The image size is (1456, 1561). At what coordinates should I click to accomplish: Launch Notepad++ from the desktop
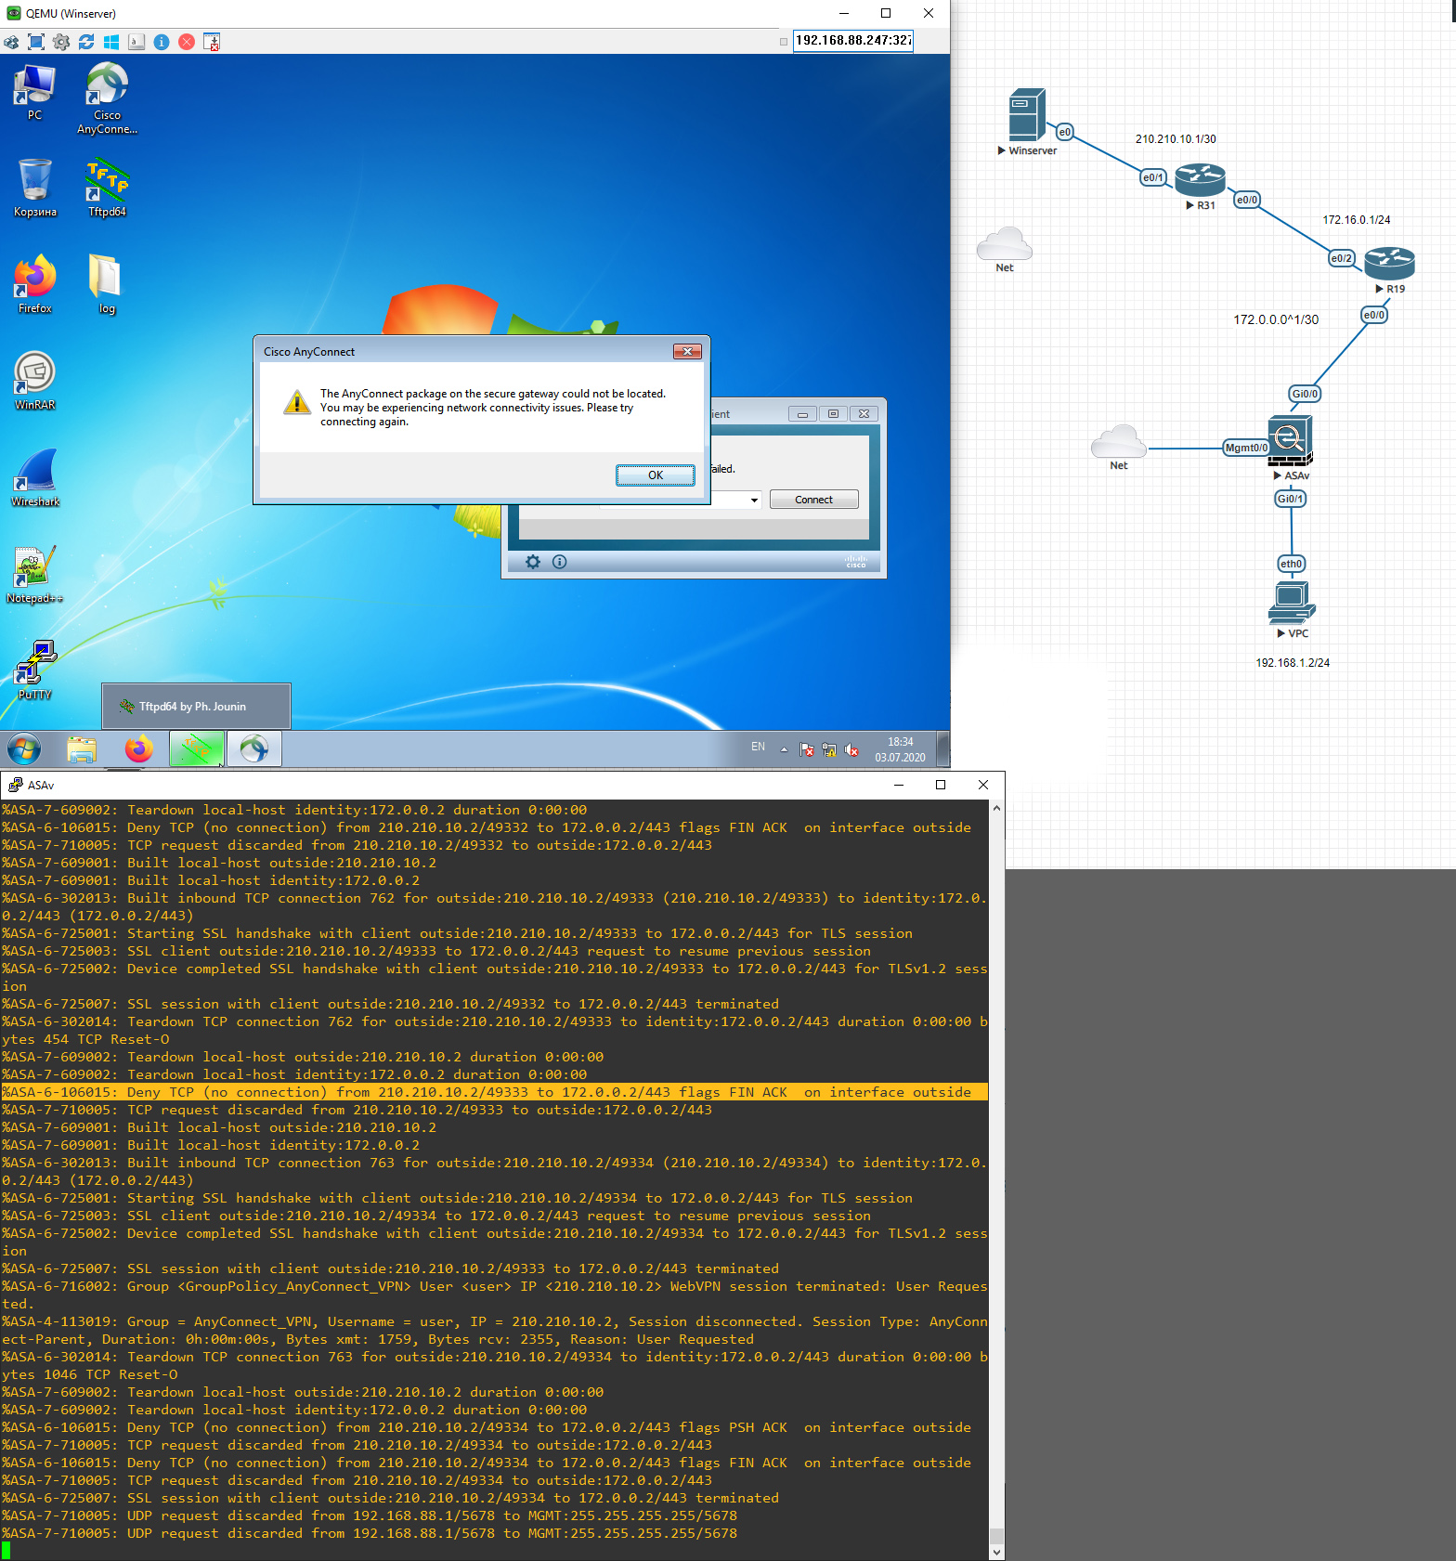pos(35,574)
